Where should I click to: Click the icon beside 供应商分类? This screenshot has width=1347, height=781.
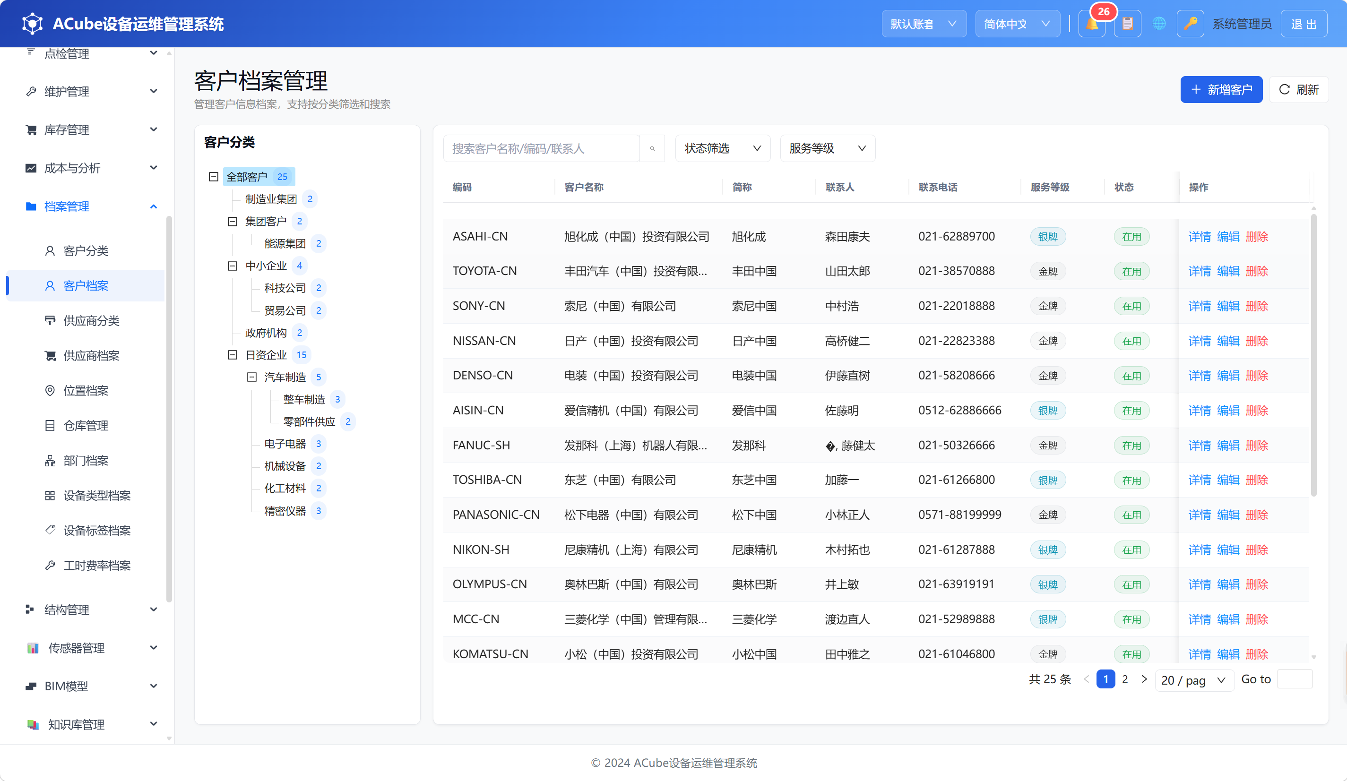coord(50,320)
